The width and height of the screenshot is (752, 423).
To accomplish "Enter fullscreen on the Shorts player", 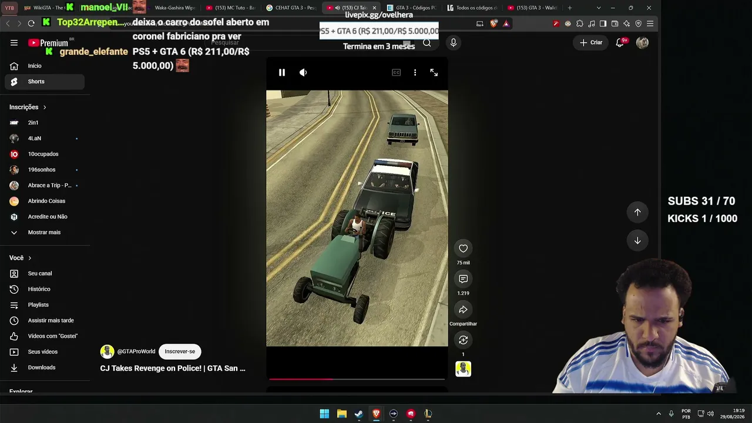I will coord(434,73).
